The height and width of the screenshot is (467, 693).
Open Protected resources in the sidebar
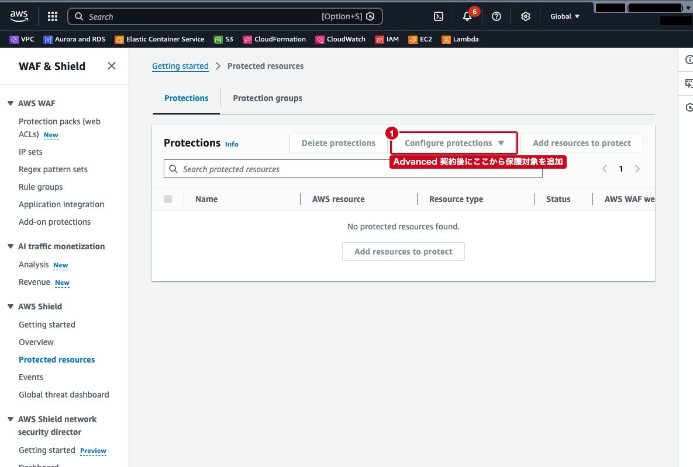coord(57,360)
